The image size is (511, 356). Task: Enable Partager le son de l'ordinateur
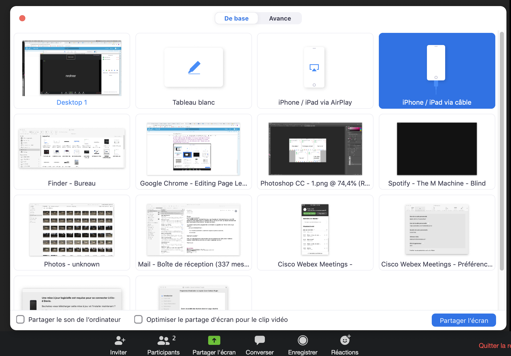[x=21, y=319]
